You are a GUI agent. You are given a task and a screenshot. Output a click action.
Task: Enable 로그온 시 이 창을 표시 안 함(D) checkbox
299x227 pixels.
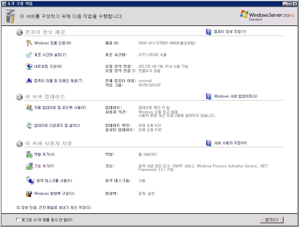[x=18, y=220]
